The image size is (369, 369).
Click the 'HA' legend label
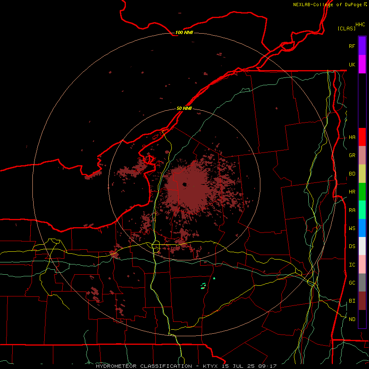[x=352, y=137]
